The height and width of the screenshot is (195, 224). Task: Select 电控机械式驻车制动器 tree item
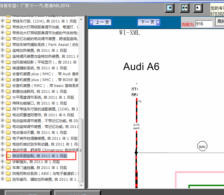(45, 144)
